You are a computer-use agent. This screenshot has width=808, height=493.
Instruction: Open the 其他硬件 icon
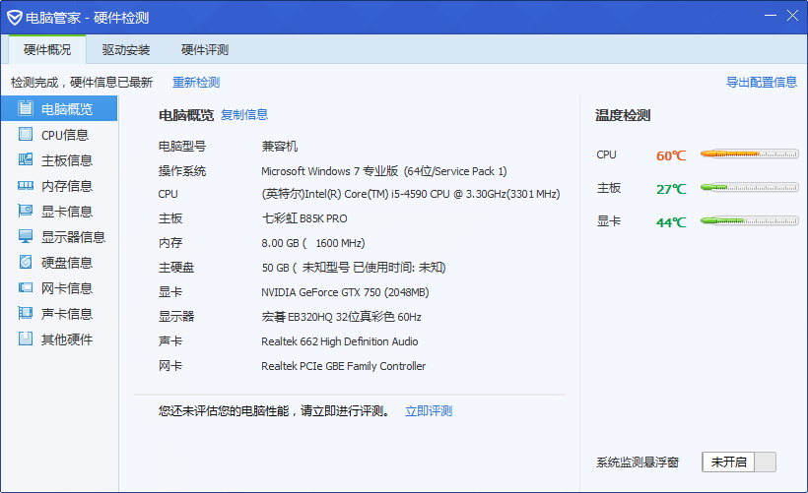26,339
